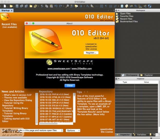The height and width of the screenshot is (139, 160).
Task: Click the Checksum toolbar icon
Action: point(145,6)
